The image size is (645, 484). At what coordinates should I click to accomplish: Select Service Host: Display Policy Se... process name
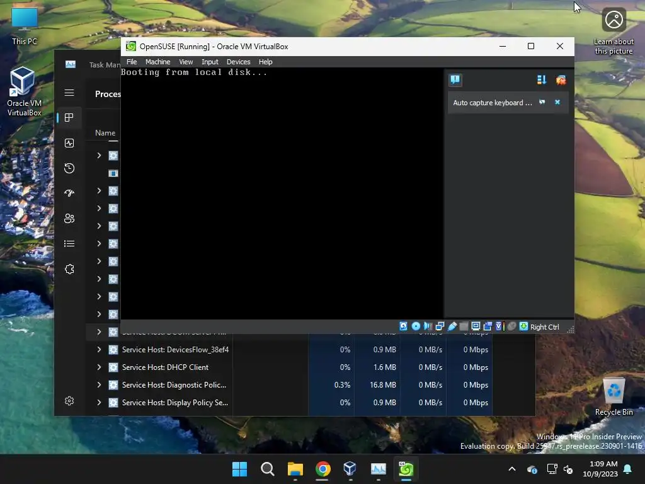coord(175,403)
